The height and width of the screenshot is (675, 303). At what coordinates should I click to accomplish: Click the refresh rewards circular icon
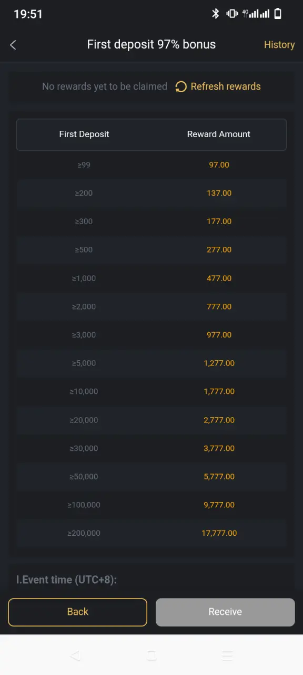pos(181,86)
